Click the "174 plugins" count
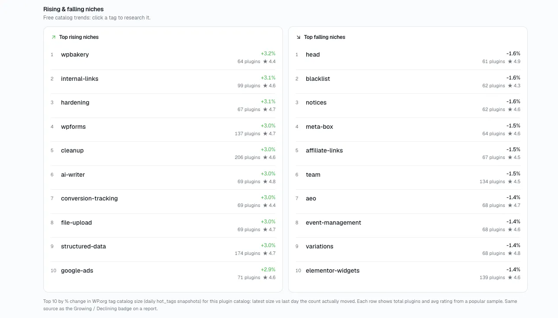Screen dimensions: 558x318 point(247,253)
